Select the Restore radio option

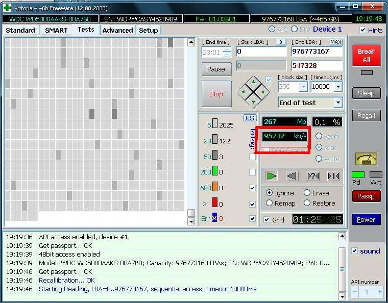pos(307,203)
